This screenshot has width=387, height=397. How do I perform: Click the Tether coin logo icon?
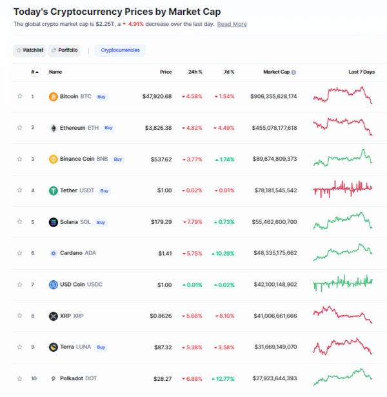(53, 190)
